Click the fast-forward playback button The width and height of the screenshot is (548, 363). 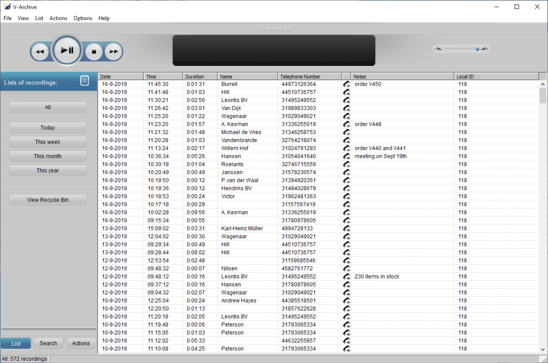click(113, 52)
